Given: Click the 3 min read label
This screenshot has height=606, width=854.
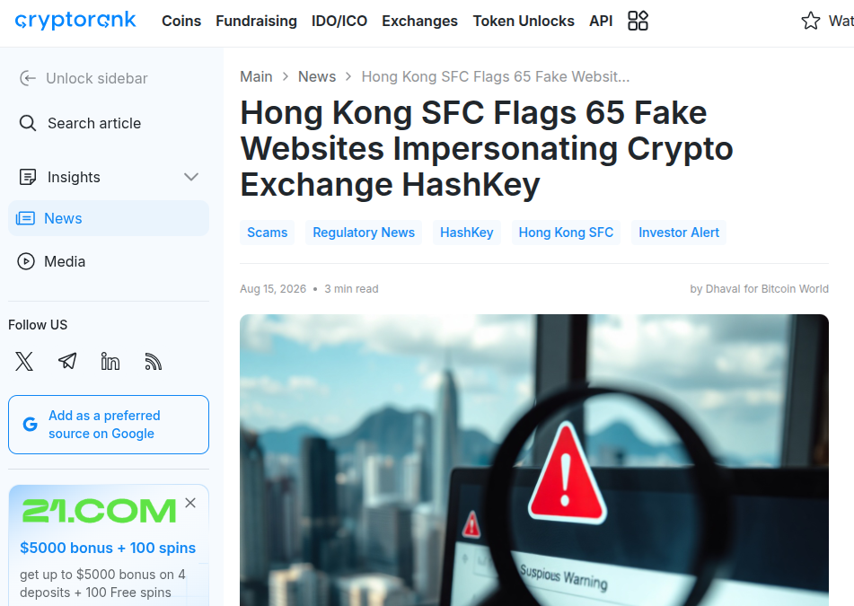Looking at the screenshot, I should [x=351, y=288].
